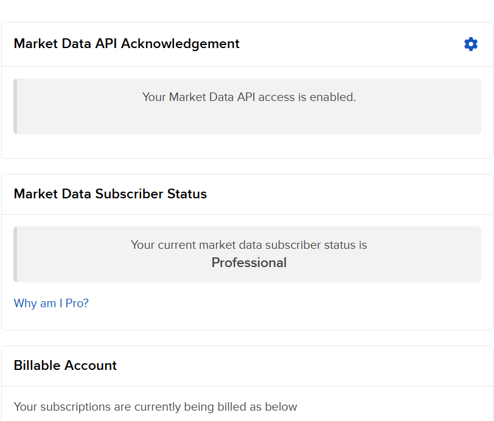Click the Billable Account card

[x=247, y=383]
